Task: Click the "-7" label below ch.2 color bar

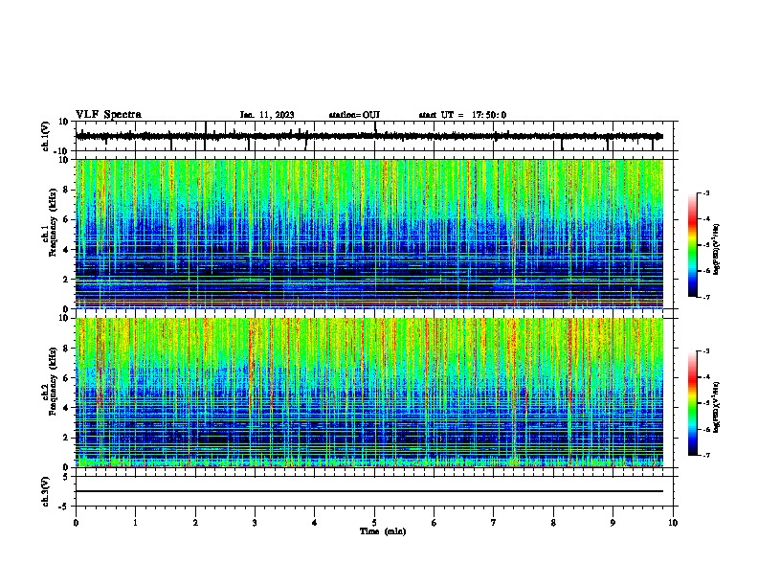Action: point(705,455)
